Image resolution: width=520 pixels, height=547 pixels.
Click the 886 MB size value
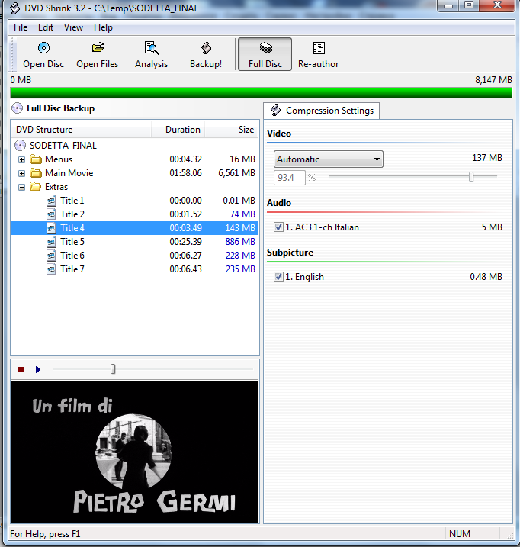(x=240, y=242)
